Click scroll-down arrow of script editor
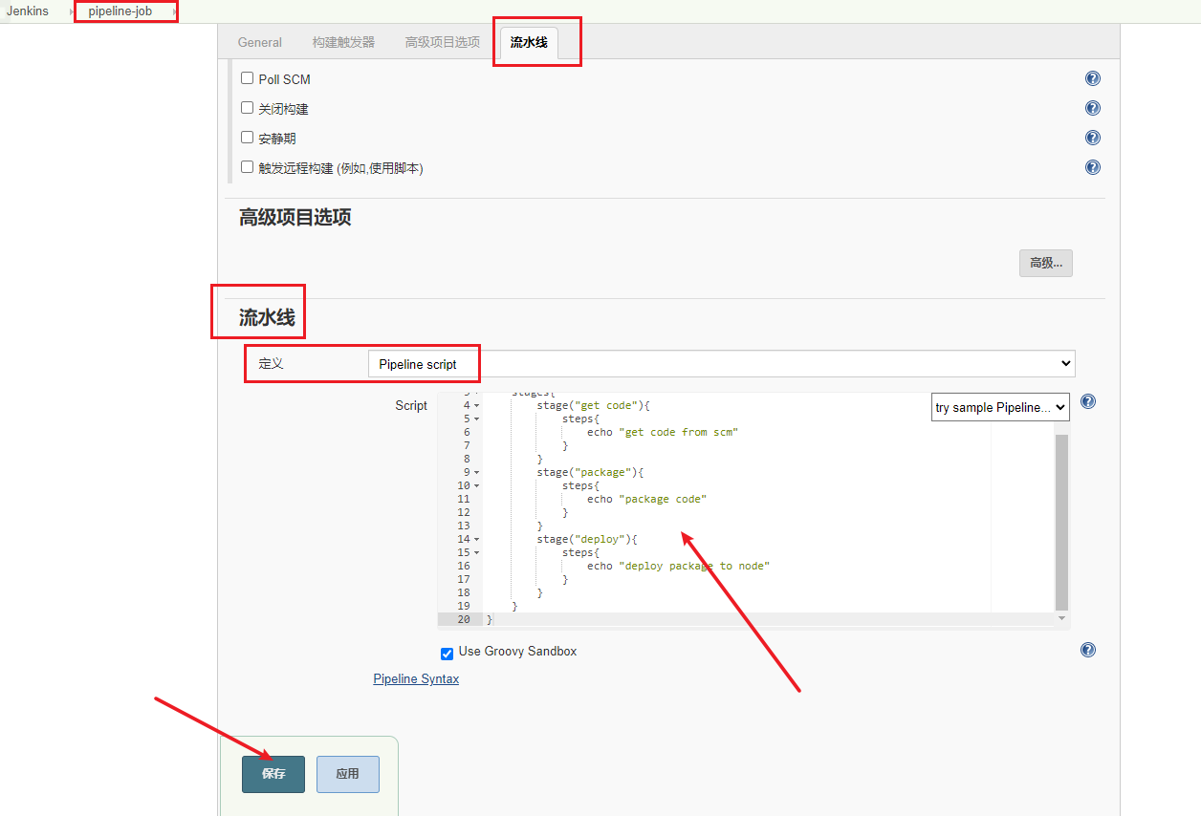Screen dimensions: 1201x816 (x=1061, y=619)
